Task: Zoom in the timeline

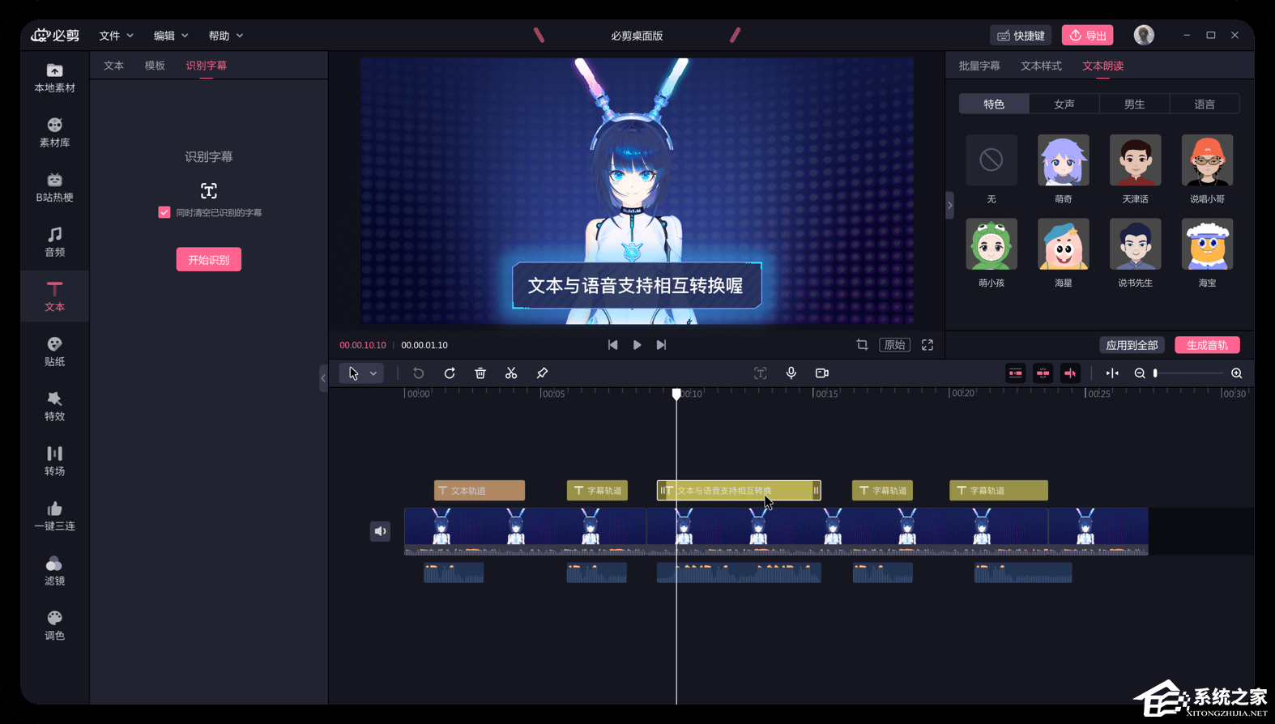Action: tap(1237, 373)
